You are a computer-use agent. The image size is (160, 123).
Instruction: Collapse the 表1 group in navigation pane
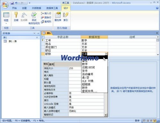37,37
